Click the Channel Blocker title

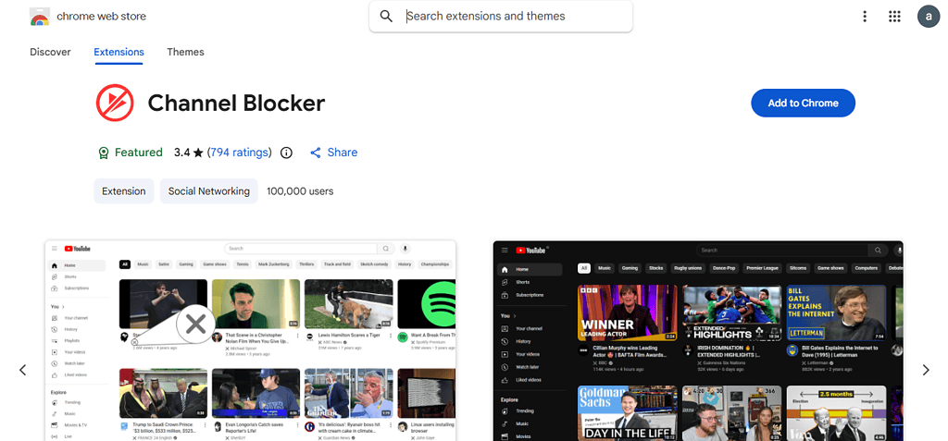coord(236,104)
